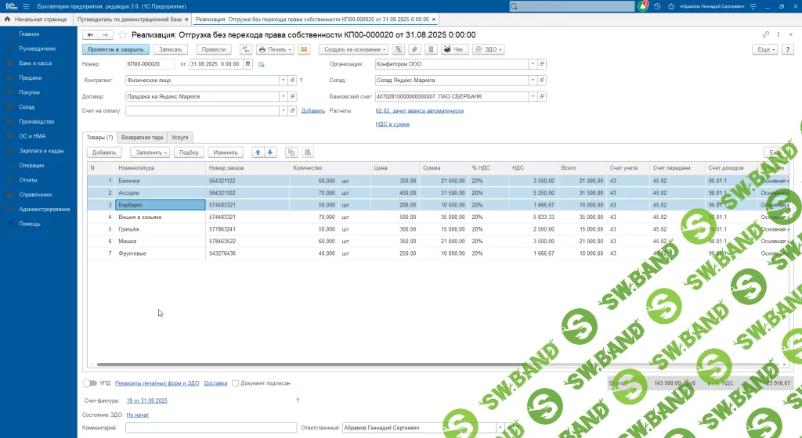Expand the Создать на основании dropdown
Image resolution: width=802 pixels, height=438 pixels.
point(353,49)
